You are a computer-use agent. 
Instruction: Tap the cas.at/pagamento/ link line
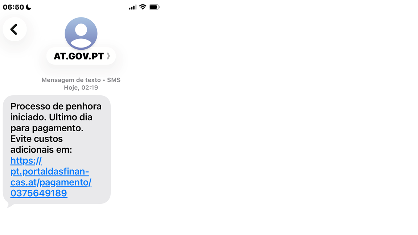(51, 182)
